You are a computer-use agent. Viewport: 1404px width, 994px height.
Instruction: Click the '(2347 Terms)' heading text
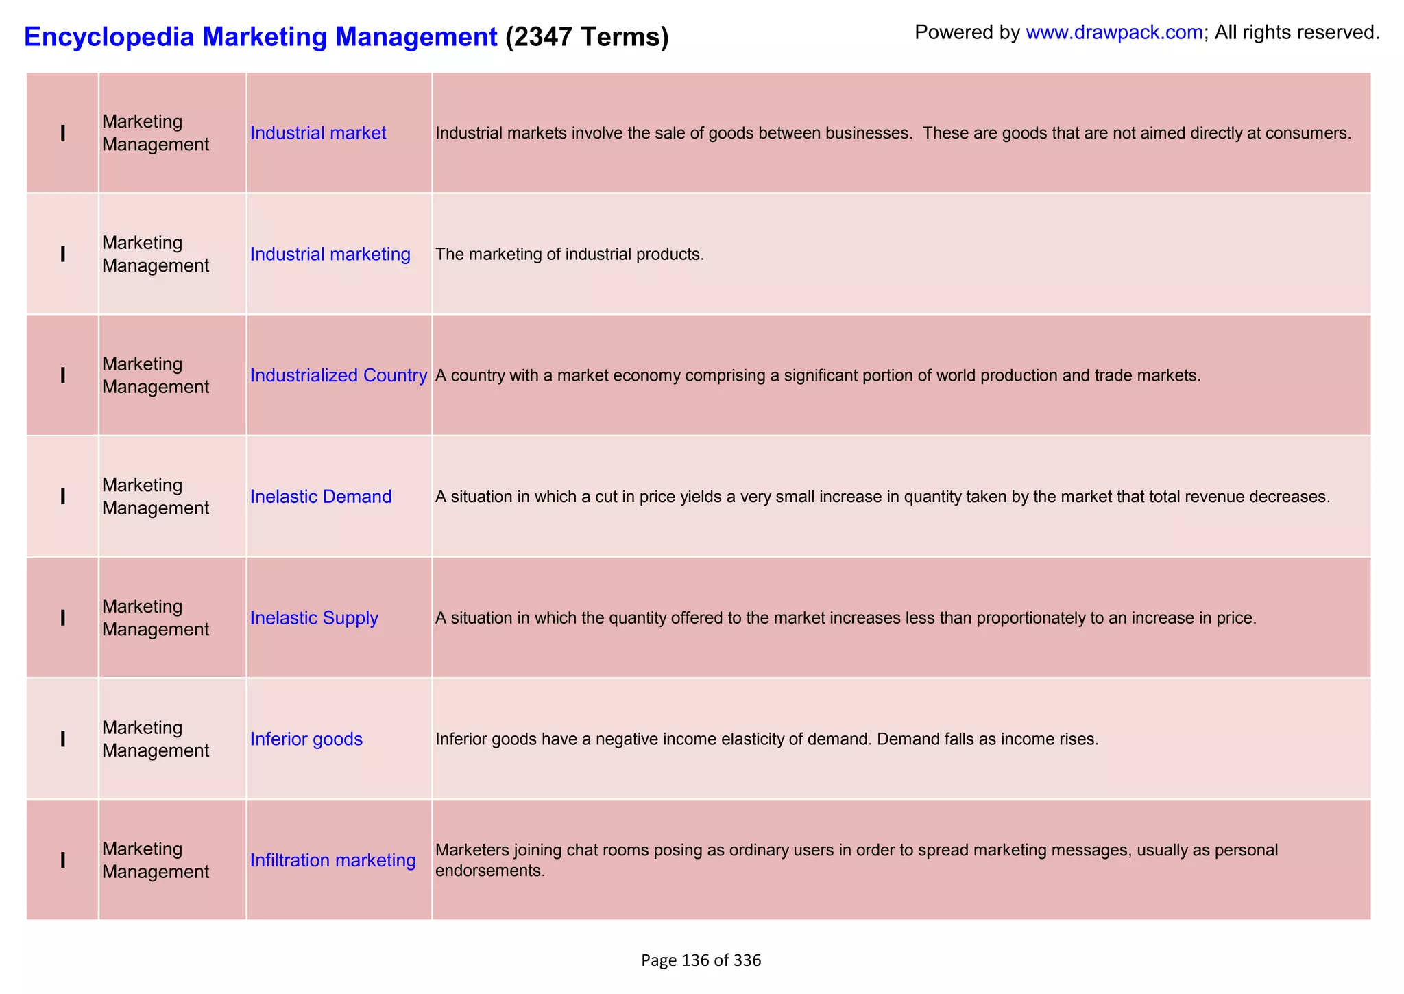[587, 36]
